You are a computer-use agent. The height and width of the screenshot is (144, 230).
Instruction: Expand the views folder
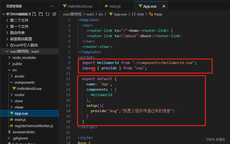12,107
